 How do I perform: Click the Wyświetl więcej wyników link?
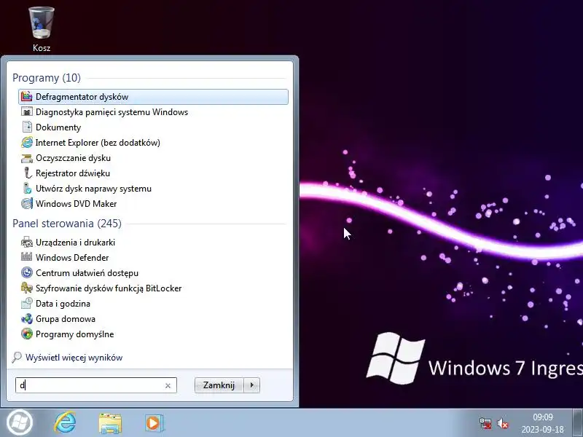(74, 358)
